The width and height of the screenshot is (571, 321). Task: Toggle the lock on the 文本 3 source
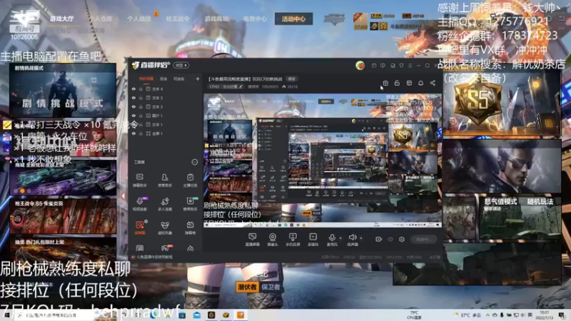click(x=141, y=98)
